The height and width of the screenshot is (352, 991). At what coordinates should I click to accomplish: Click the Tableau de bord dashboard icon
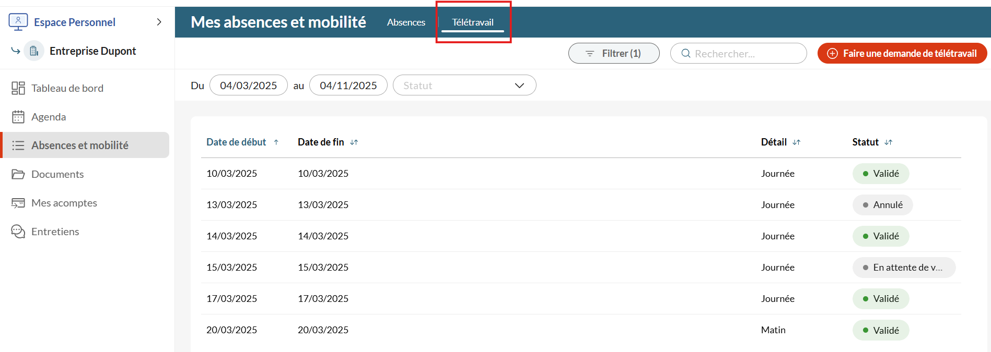(x=18, y=88)
